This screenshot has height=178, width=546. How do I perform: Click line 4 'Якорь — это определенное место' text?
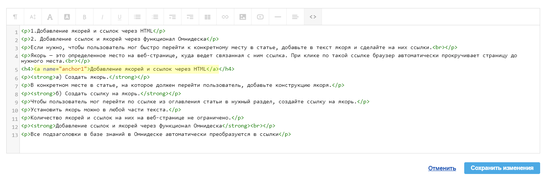coord(269,58)
